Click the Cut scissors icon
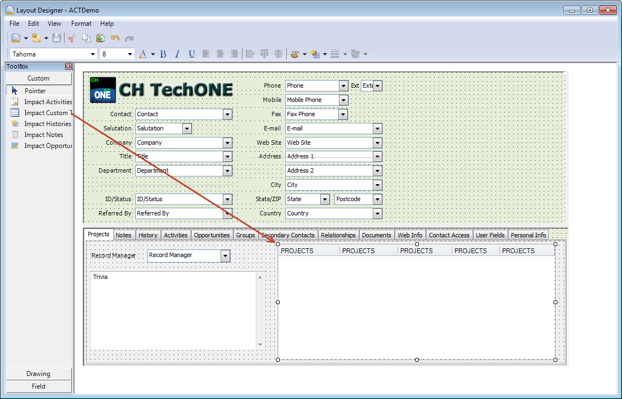Viewport: 622px width, 399px height. (x=72, y=38)
